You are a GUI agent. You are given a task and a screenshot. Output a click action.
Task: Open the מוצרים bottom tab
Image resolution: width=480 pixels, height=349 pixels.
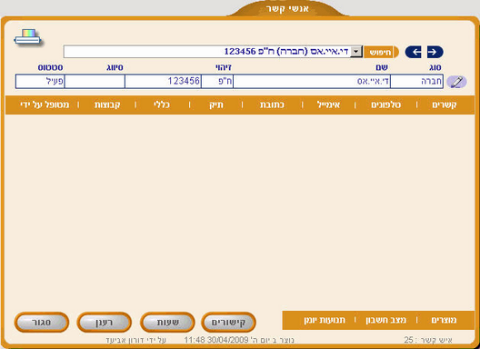coord(444,320)
